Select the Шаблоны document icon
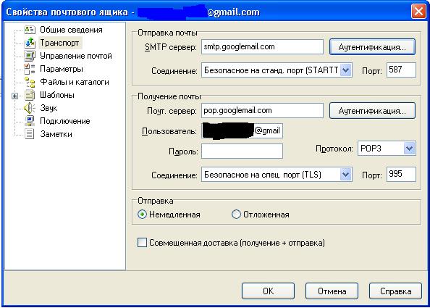 tap(30, 95)
